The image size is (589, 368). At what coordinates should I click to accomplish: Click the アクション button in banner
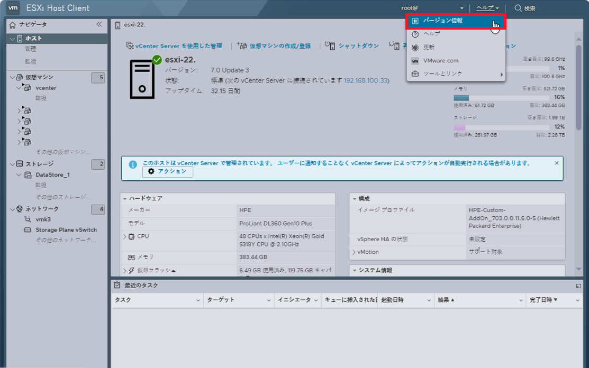[x=168, y=171]
